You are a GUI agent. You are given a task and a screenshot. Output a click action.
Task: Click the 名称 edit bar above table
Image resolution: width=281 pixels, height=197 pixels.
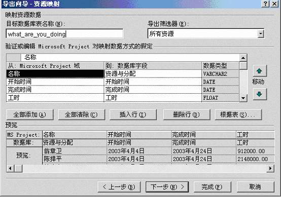[x=130, y=57]
